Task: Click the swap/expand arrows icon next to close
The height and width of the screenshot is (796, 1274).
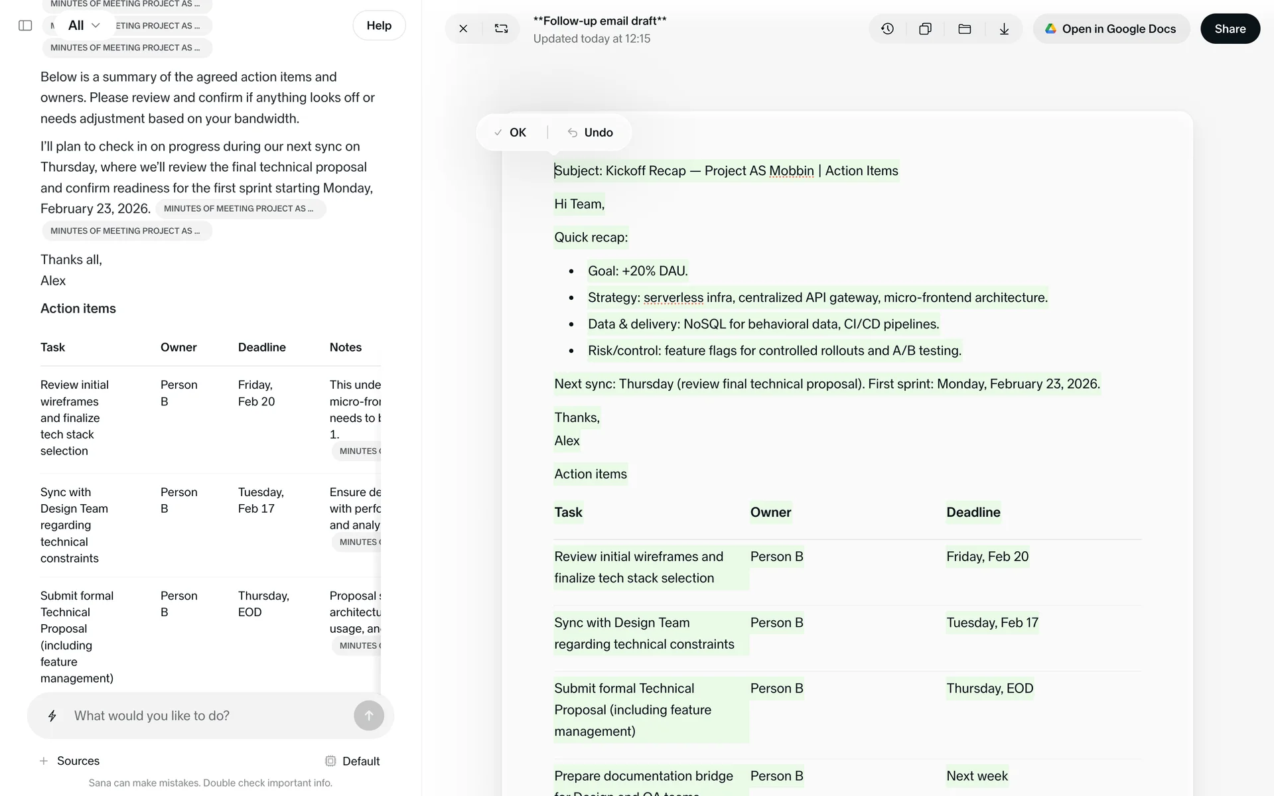Action: pyautogui.click(x=501, y=29)
